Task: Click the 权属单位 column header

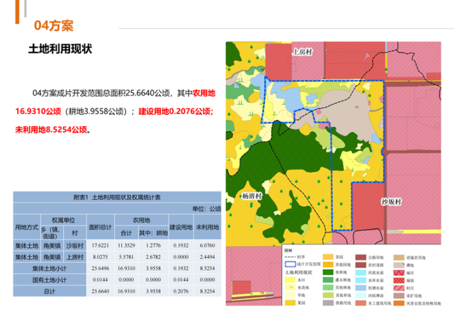Action: pos(64,220)
